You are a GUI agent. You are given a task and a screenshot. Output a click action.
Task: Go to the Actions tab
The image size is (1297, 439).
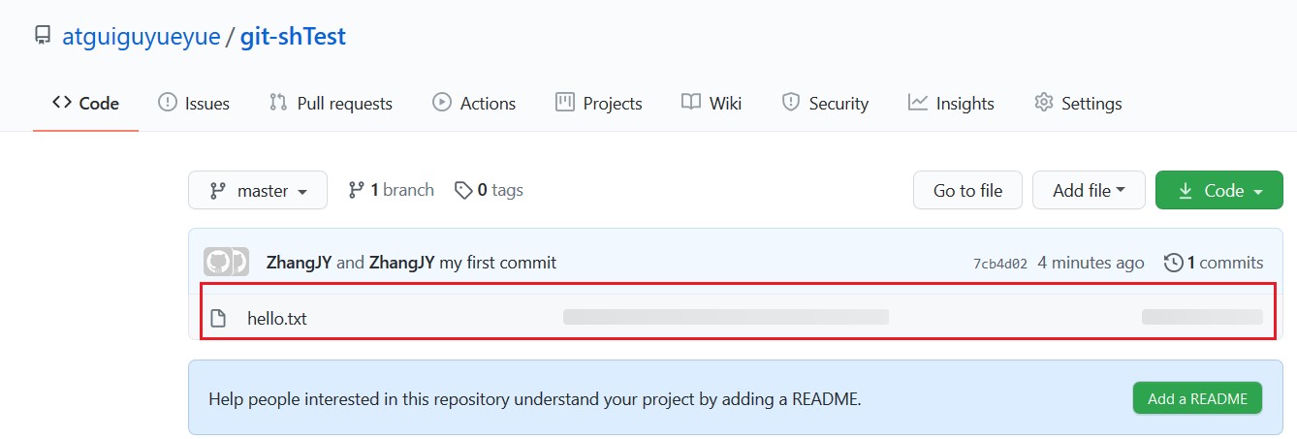474,103
